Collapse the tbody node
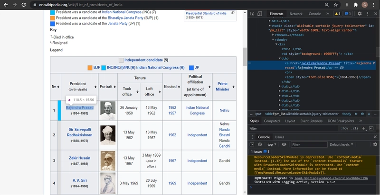 tap(273, 40)
